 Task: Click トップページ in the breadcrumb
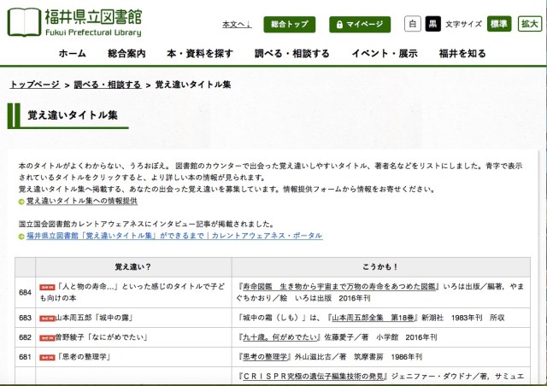(x=34, y=85)
